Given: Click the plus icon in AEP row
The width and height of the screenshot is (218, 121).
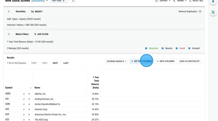Looking at the screenshot, I should 29,115.
